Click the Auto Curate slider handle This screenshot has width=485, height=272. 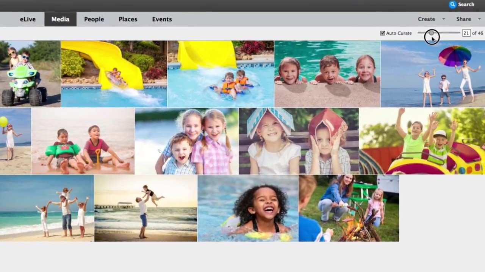(431, 33)
